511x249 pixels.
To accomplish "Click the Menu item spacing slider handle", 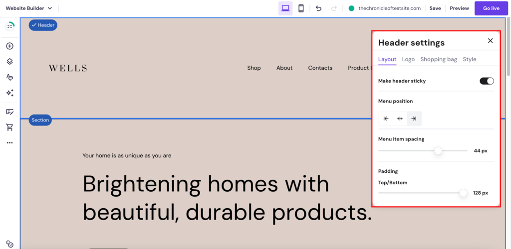I will pos(438,151).
